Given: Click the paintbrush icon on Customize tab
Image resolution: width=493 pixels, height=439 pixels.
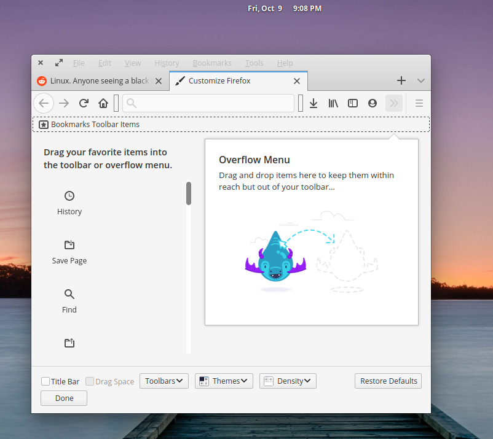Looking at the screenshot, I should [x=180, y=80].
